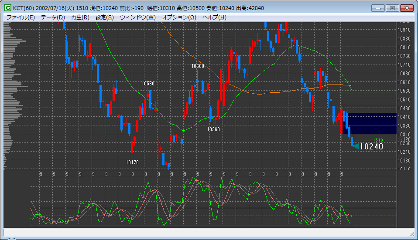Open the オプション(O) menu

point(179,17)
